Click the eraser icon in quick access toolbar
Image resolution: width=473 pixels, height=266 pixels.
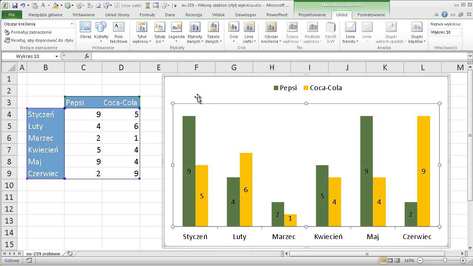point(99,6)
